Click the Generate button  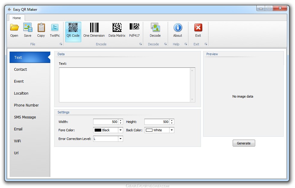244,143
